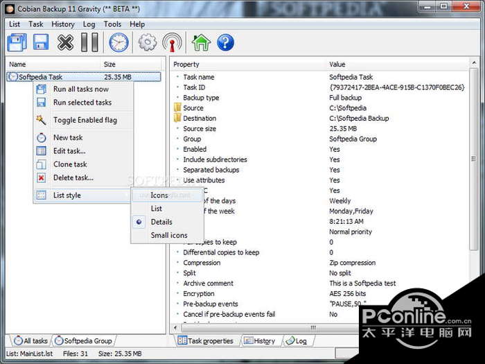Click the red antenna toolbar icon
Viewport: 485px width, 364px height.
point(172,43)
